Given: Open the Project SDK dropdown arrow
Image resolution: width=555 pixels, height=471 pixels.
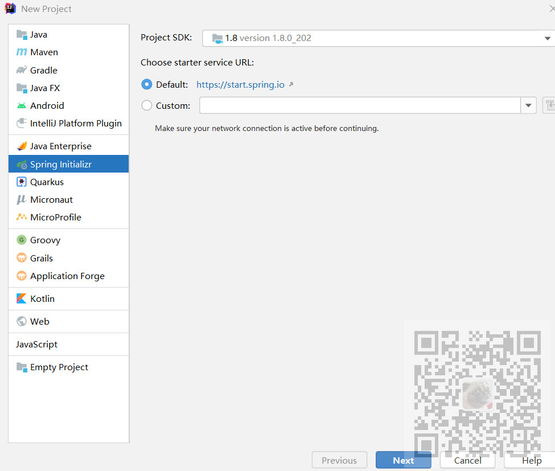Looking at the screenshot, I should click(x=547, y=38).
